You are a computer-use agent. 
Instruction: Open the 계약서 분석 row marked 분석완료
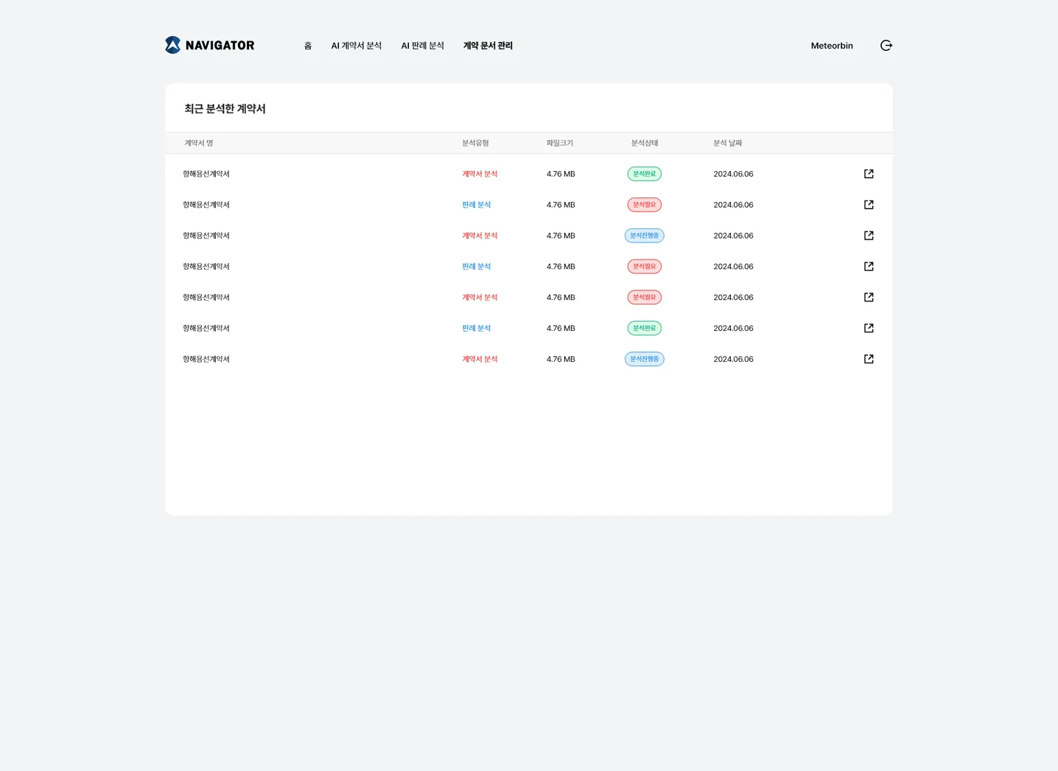[869, 174]
